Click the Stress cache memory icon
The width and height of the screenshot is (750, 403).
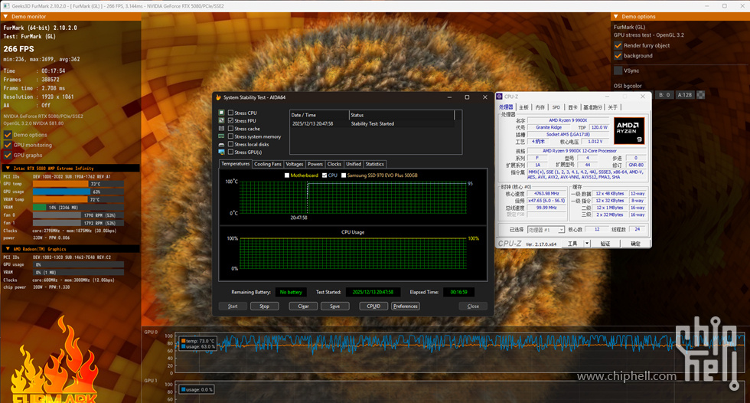(221, 129)
